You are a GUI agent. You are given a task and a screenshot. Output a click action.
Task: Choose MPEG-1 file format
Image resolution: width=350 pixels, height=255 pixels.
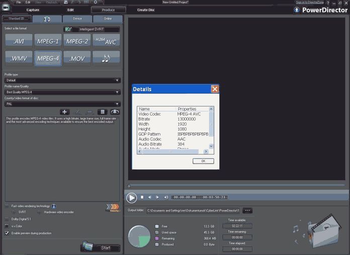click(48, 41)
